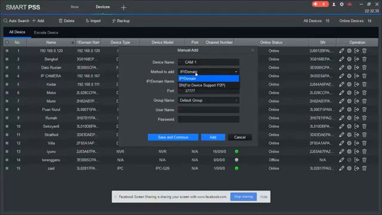Viewport: 382px width, 215px height.
Task: Open the Group Name Default Group dropdown
Action: [x=208, y=100]
